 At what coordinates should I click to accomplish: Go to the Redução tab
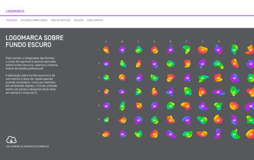coord(79,20)
